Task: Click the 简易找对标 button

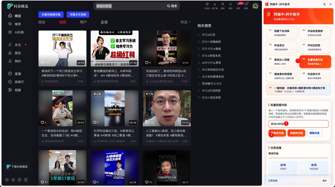Action: pos(277,133)
